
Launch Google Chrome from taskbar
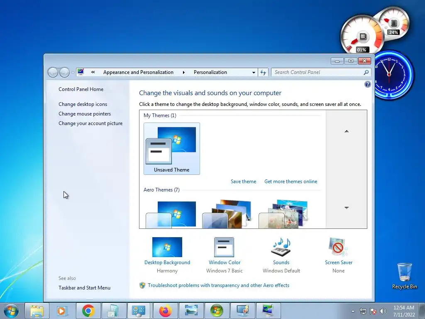tap(88, 311)
